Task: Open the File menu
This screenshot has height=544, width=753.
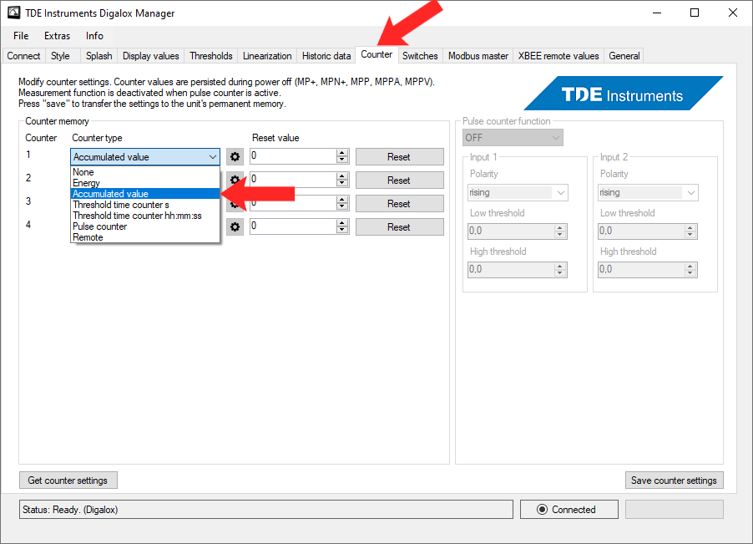Action: pyautogui.click(x=21, y=36)
